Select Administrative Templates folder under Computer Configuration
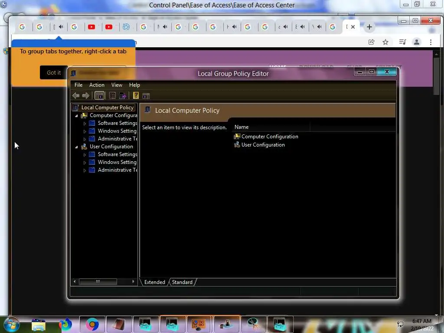Screen dimensions: 444x333 [x=118, y=139]
